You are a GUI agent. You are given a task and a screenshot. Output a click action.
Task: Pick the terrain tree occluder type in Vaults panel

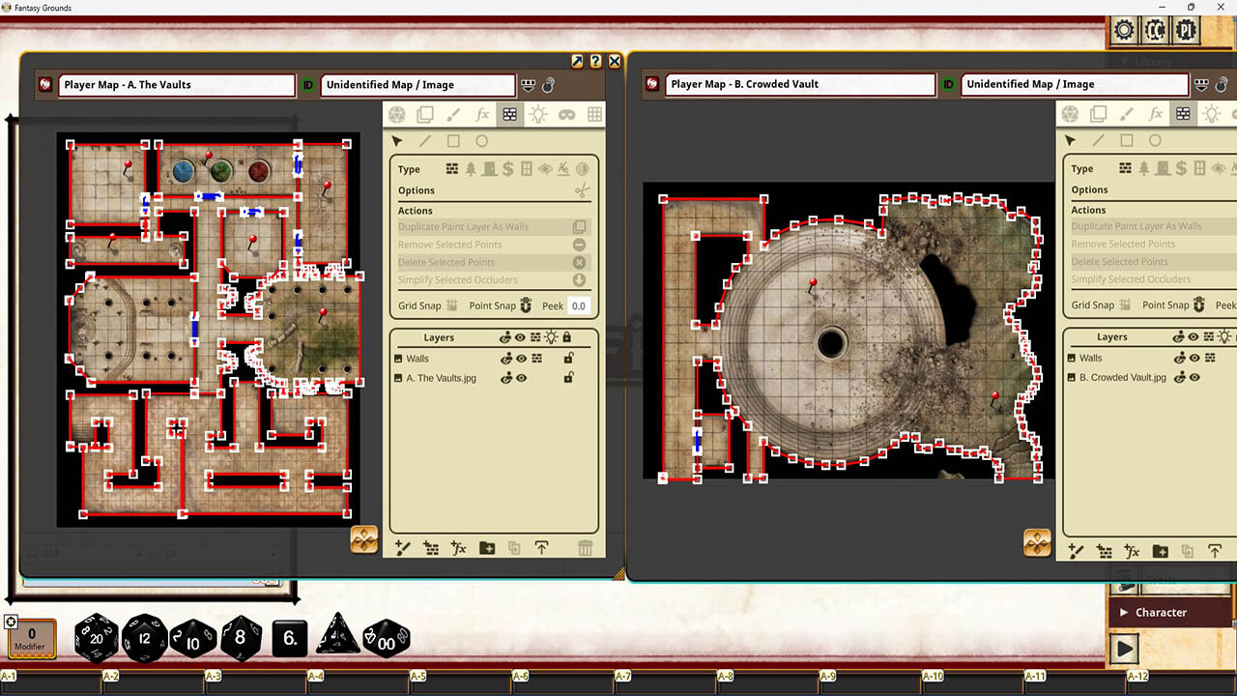pos(471,169)
